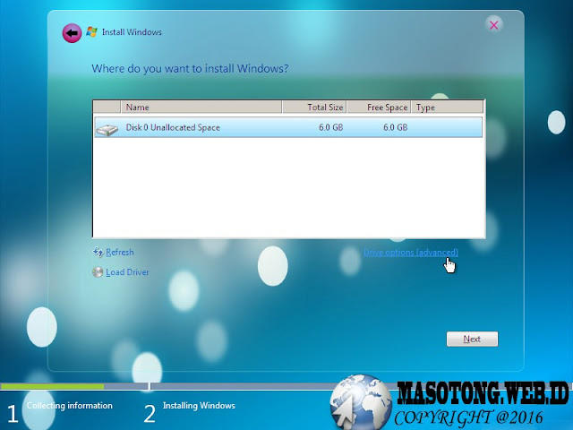573x430 pixels.
Task: Open Drive options (advanced)
Action: point(411,253)
